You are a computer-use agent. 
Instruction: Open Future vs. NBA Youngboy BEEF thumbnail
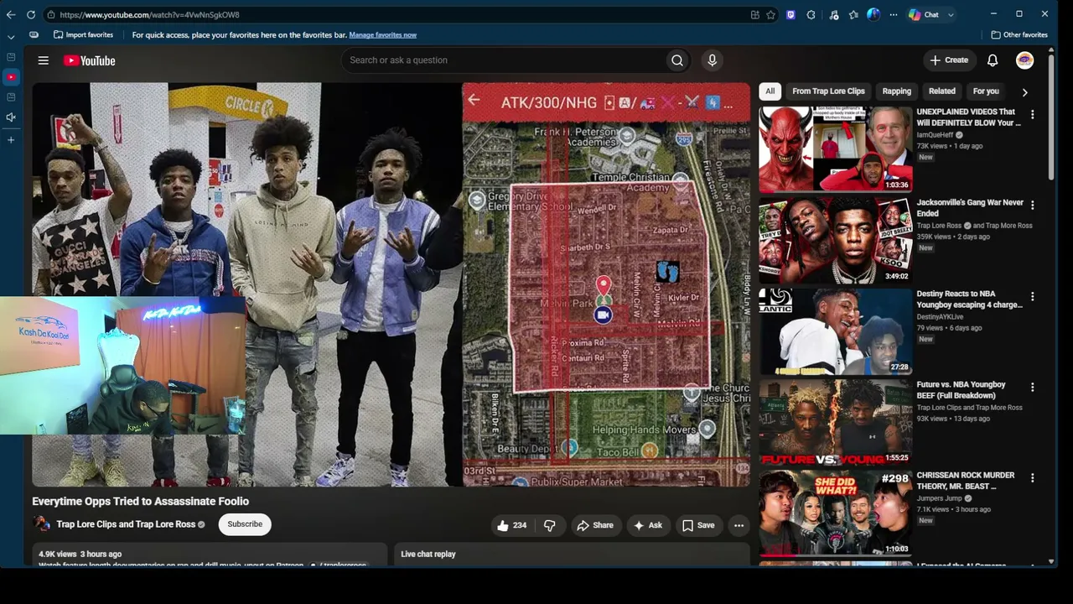(836, 422)
